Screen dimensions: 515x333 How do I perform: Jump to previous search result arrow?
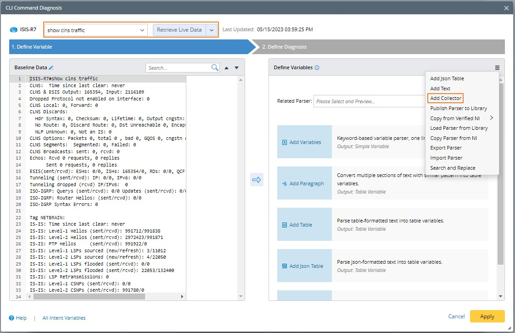coord(226,68)
